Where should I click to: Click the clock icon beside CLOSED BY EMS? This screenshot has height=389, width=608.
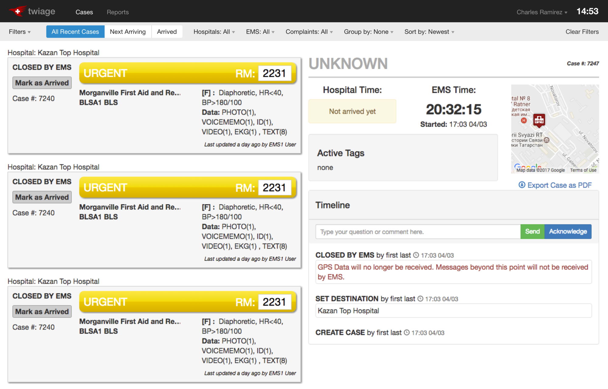point(416,255)
